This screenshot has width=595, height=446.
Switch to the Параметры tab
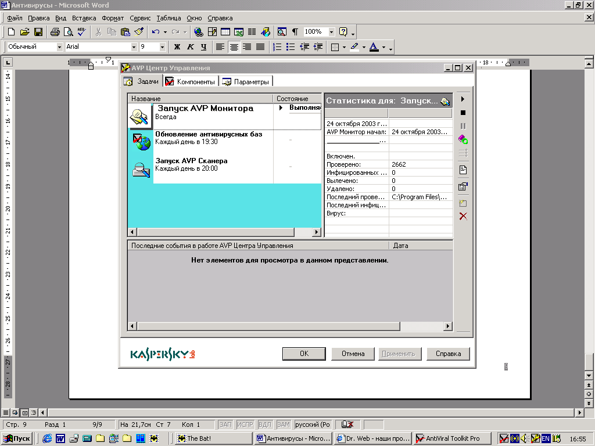click(x=246, y=81)
